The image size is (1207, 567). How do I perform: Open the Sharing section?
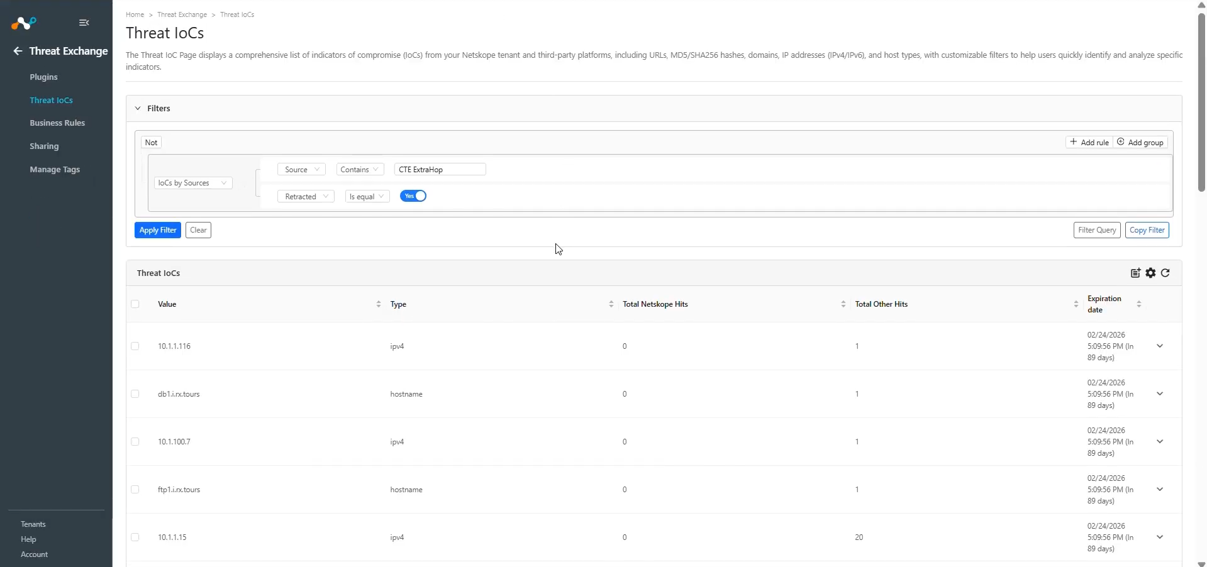click(44, 146)
